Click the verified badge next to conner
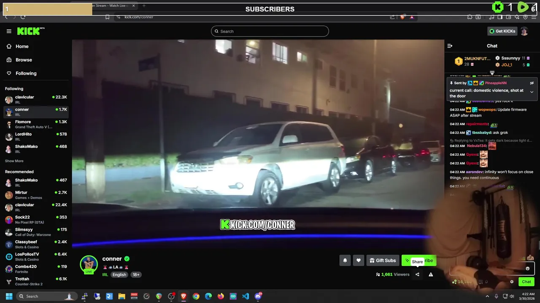The height and width of the screenshot is (303, 540). [127, 259]
